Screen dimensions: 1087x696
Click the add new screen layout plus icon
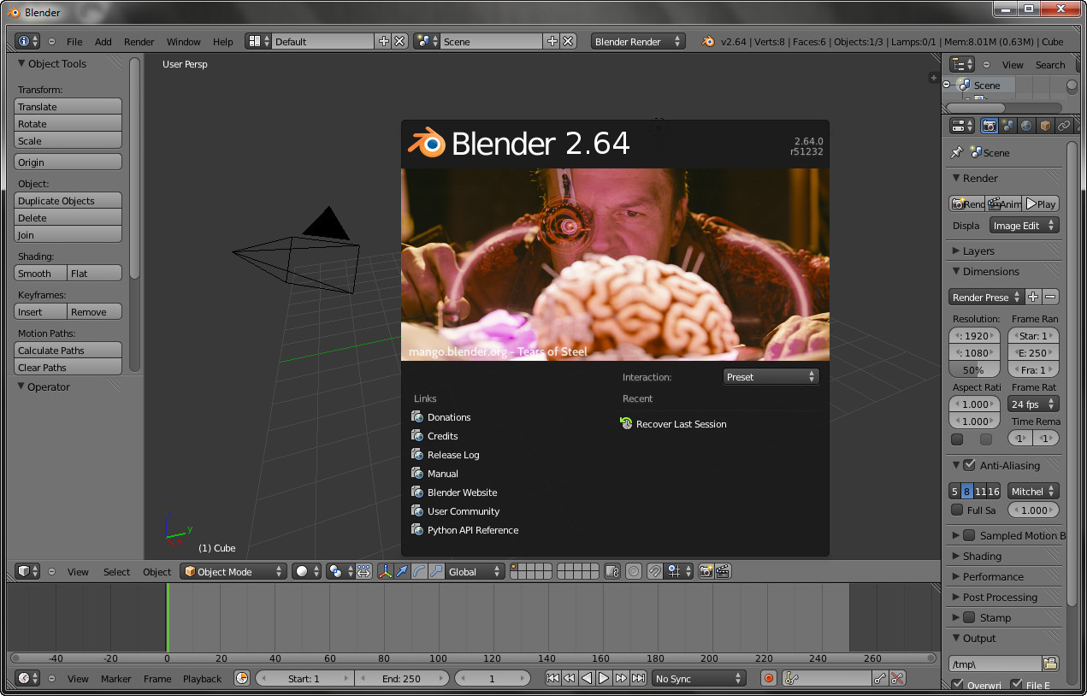(x=383, y=41)
